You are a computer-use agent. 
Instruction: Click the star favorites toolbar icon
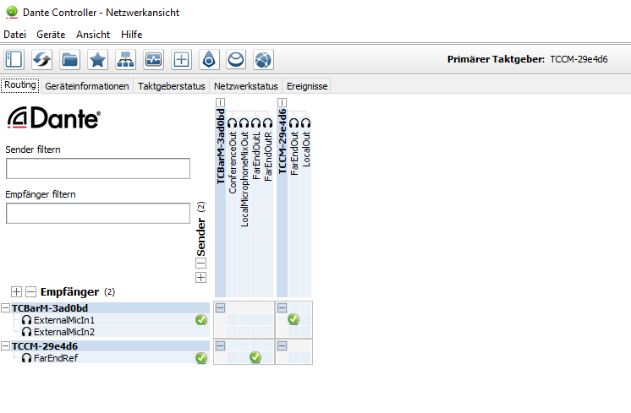(98, 60)
